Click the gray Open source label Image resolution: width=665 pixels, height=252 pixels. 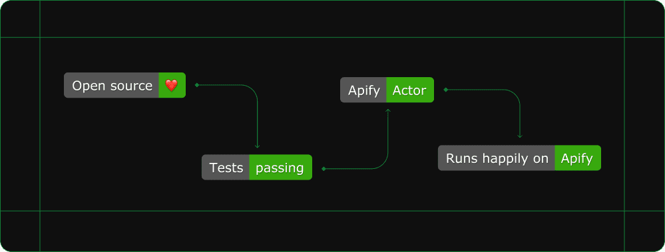click(112, 85)
